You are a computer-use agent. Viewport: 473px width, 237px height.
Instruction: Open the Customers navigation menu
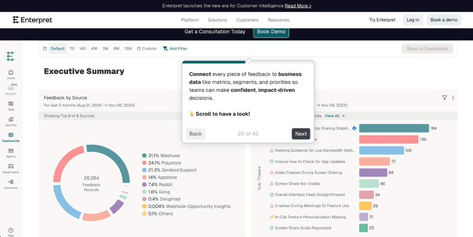click(247, 20)
